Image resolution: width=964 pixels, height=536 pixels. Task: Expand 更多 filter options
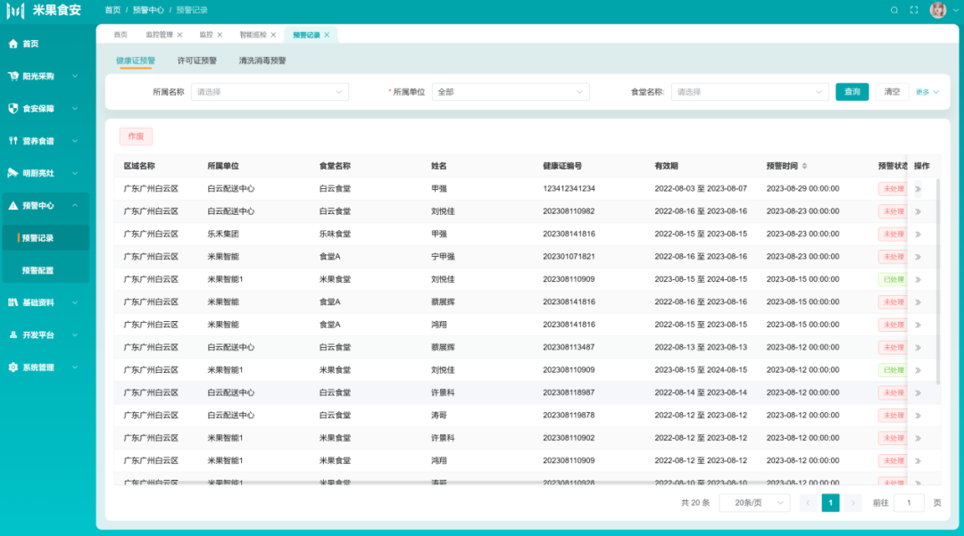click(927, 92)
